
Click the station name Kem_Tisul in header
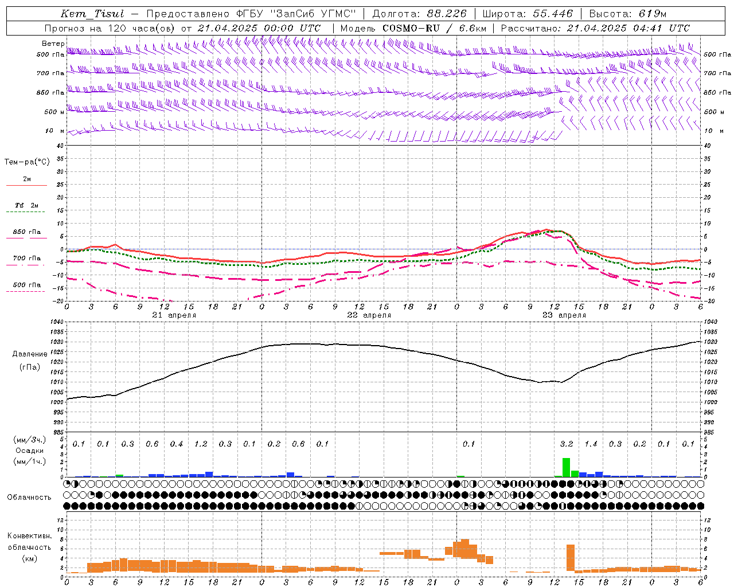(x=92, y=14)
